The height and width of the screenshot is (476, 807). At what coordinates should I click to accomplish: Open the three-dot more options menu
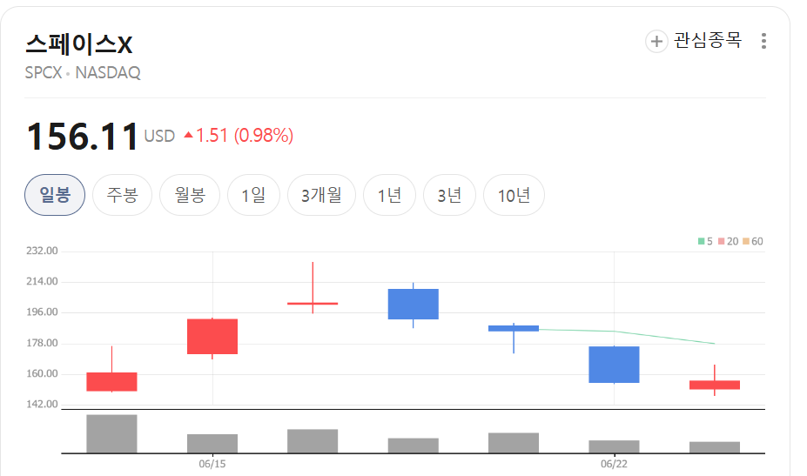[763, 41]
